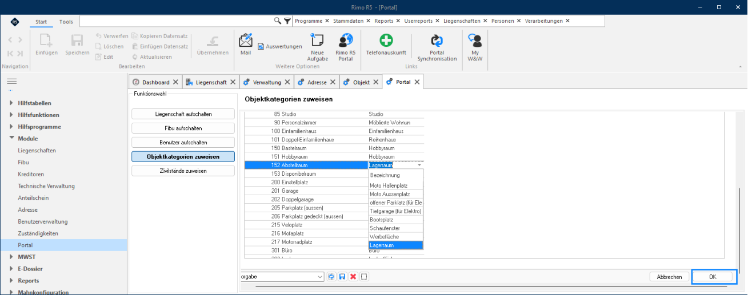
Task: Open the Vorgabe layout combo box
Action: pos(282,277)
